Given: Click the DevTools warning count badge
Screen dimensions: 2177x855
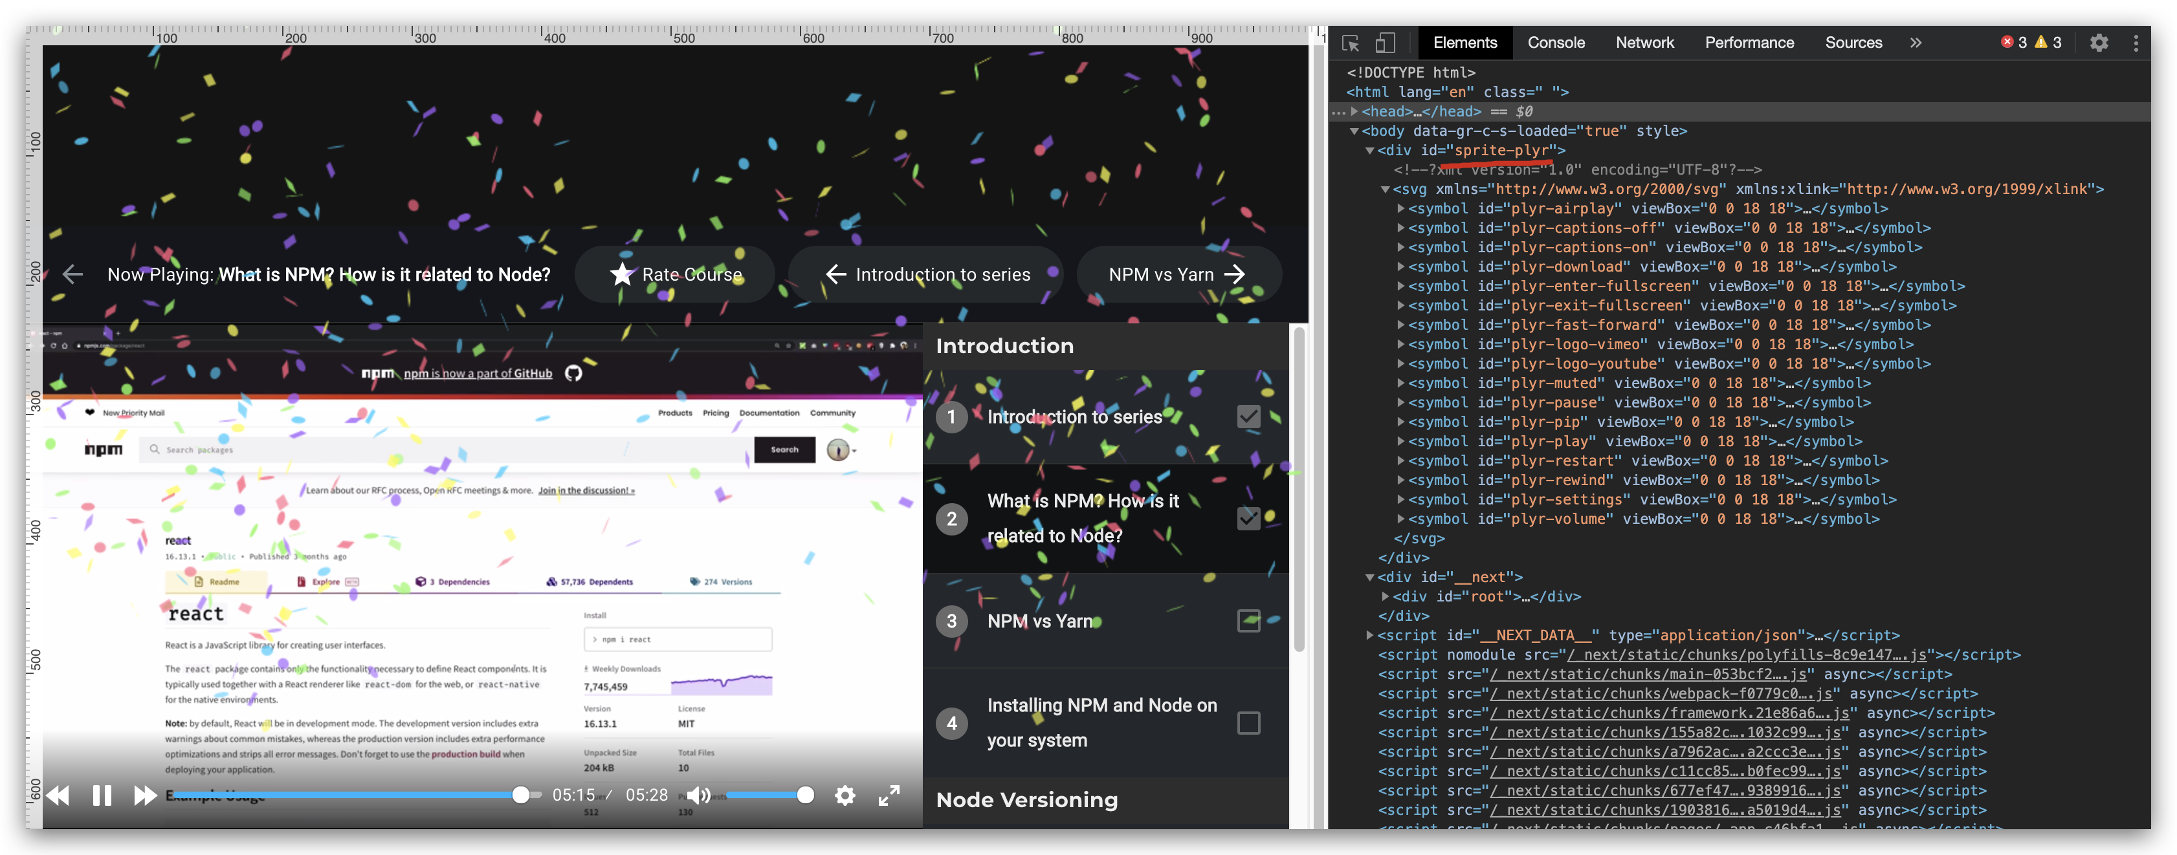Looking at the screenshot, I should [x=2049, y=42].
